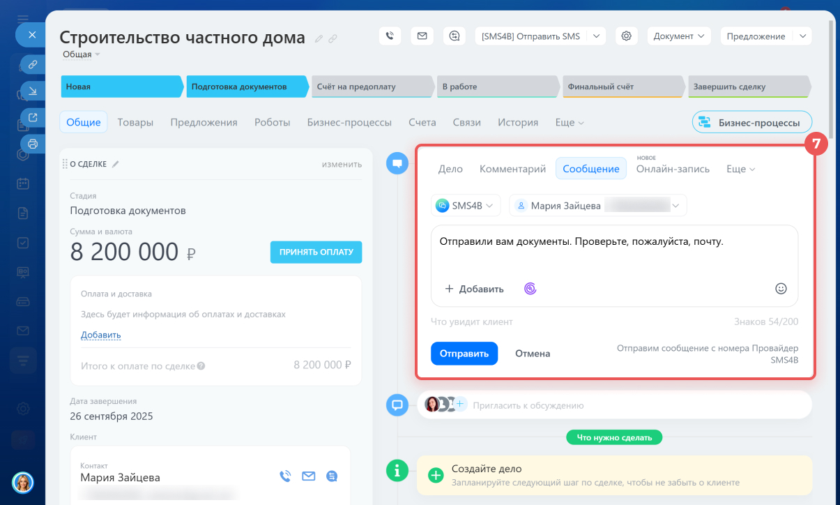This screenshot has height=505, width=840.
Task: Expand the recipient Мария Зайцева dropdown
Action: pos(598,206)
